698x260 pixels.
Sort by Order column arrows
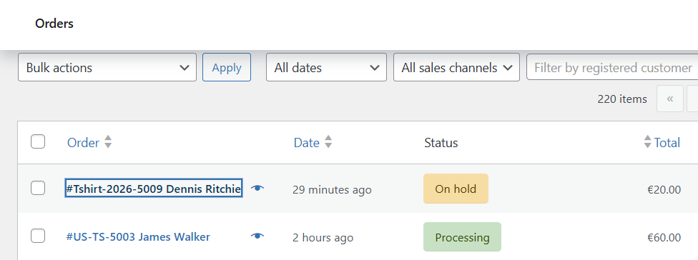[108, 142]
